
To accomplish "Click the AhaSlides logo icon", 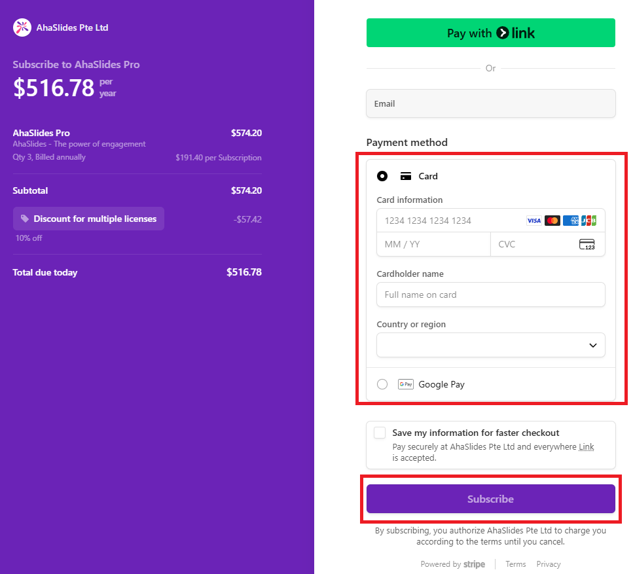I will 22,27.
